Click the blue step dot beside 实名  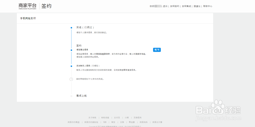pyautogui.click(x=71, y=28)
